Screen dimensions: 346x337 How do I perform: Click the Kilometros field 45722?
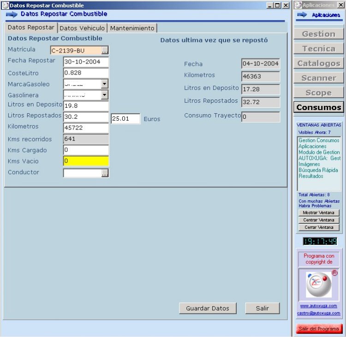pos(86,128)
